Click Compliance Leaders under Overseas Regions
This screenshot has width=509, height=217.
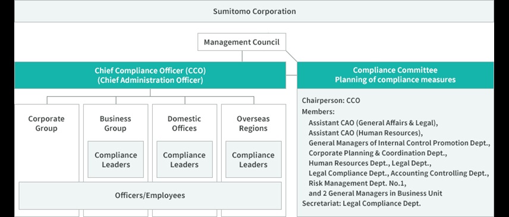coord(253,159)
